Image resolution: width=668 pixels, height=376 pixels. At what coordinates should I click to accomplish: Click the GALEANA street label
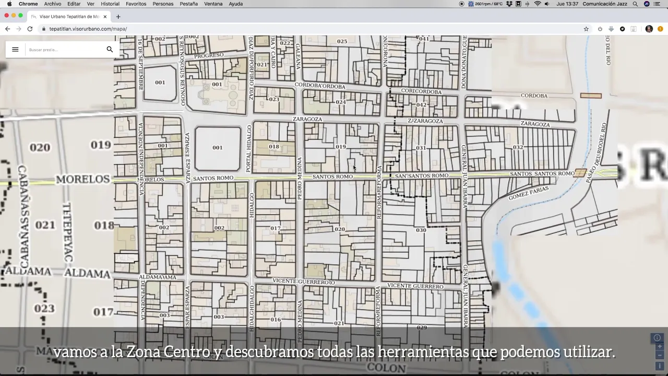298,56
